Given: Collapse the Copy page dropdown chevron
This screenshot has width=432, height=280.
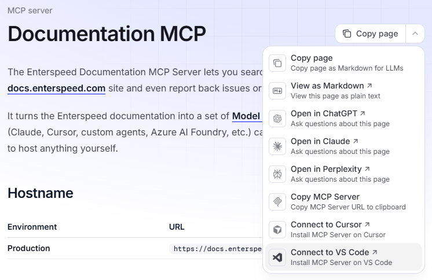Looking at the screenshot, I should (x=415, y=34).
